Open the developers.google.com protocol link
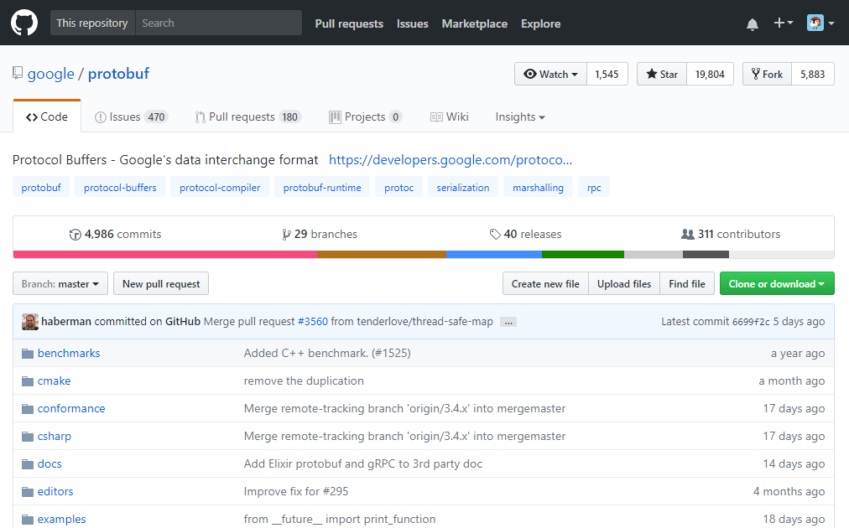Screen dimensions: 849x528 (451, 160)
